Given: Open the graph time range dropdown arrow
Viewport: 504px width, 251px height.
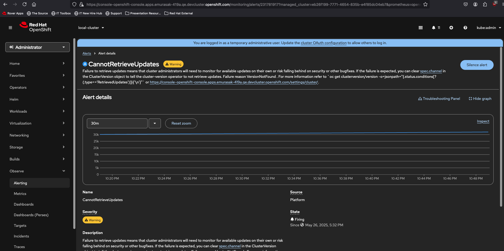Looking at the screenshot, I should (x=155, y=123).
